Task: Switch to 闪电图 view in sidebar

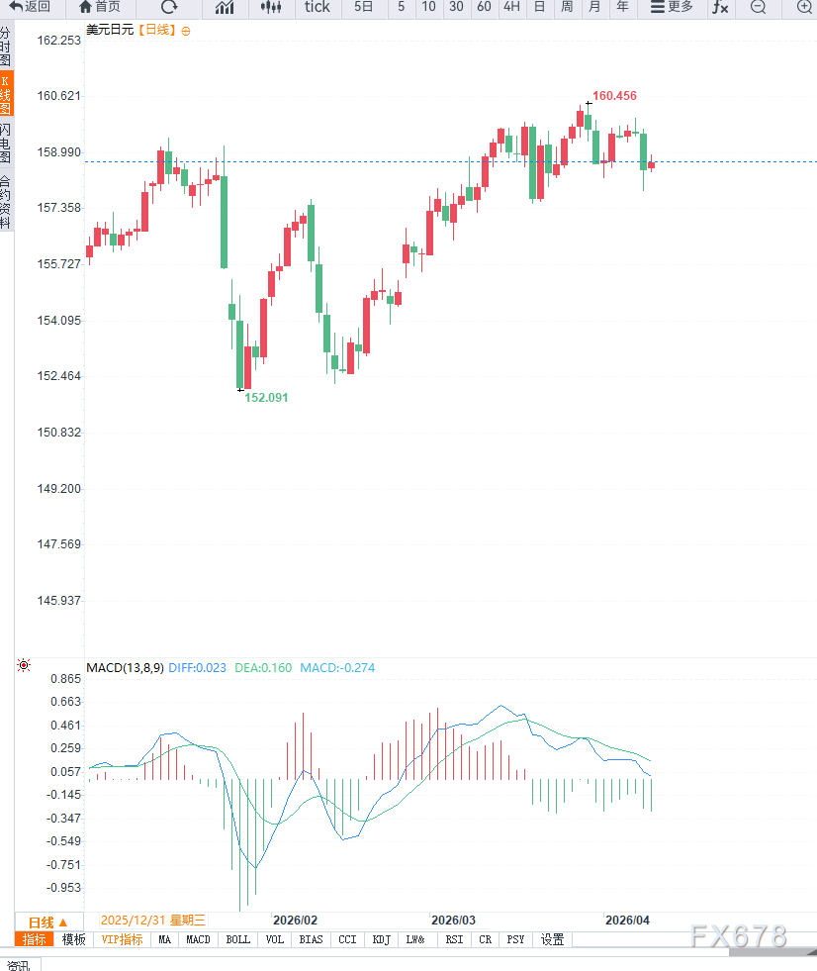Action: point(6,144)
